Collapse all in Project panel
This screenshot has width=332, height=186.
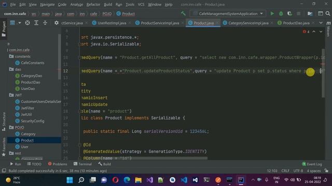45,23
